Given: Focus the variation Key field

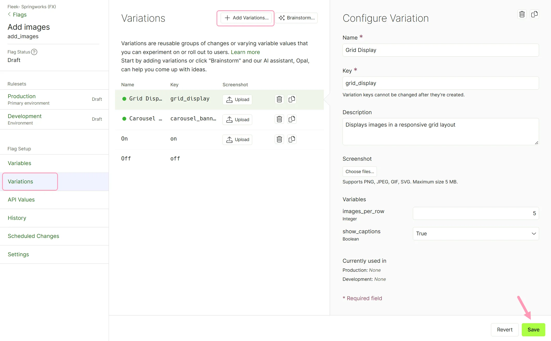Looking at the screenshot, I should (x=441, y=83).
